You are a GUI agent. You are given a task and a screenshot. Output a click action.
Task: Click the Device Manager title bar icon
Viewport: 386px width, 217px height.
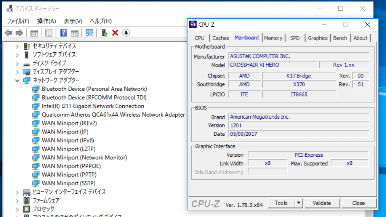[x=10, y=8]
